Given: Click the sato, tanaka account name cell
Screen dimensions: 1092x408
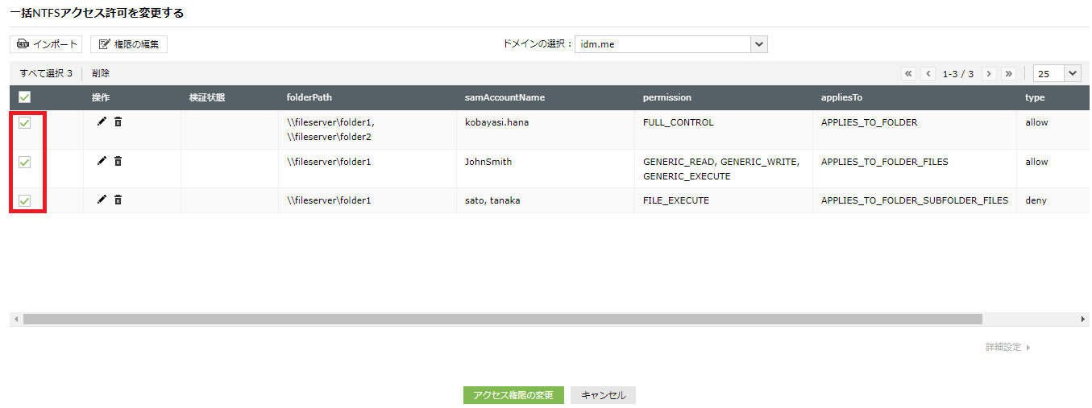Looking at the screenshot, I should pos(492,200).
